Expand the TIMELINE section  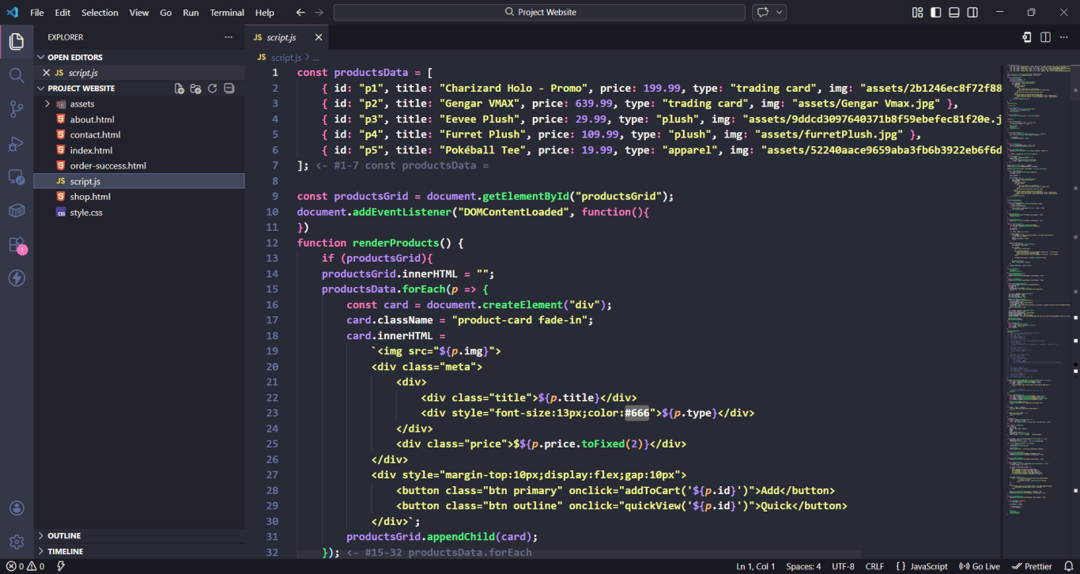[65, 551]
